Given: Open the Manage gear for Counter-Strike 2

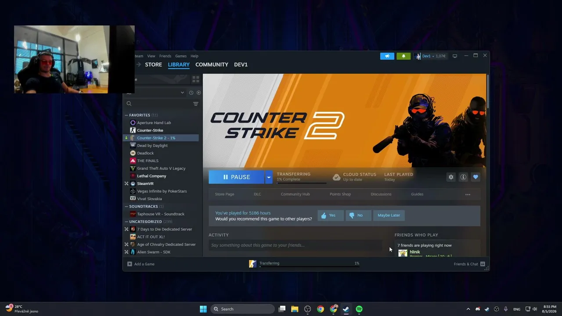Looking at the screenshot, I should (x=451, y=177).
